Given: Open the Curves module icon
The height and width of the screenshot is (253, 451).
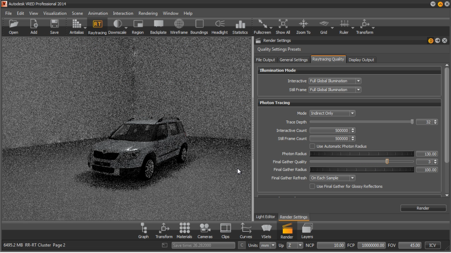Looking at the screenshot, I should click(246, 231).
